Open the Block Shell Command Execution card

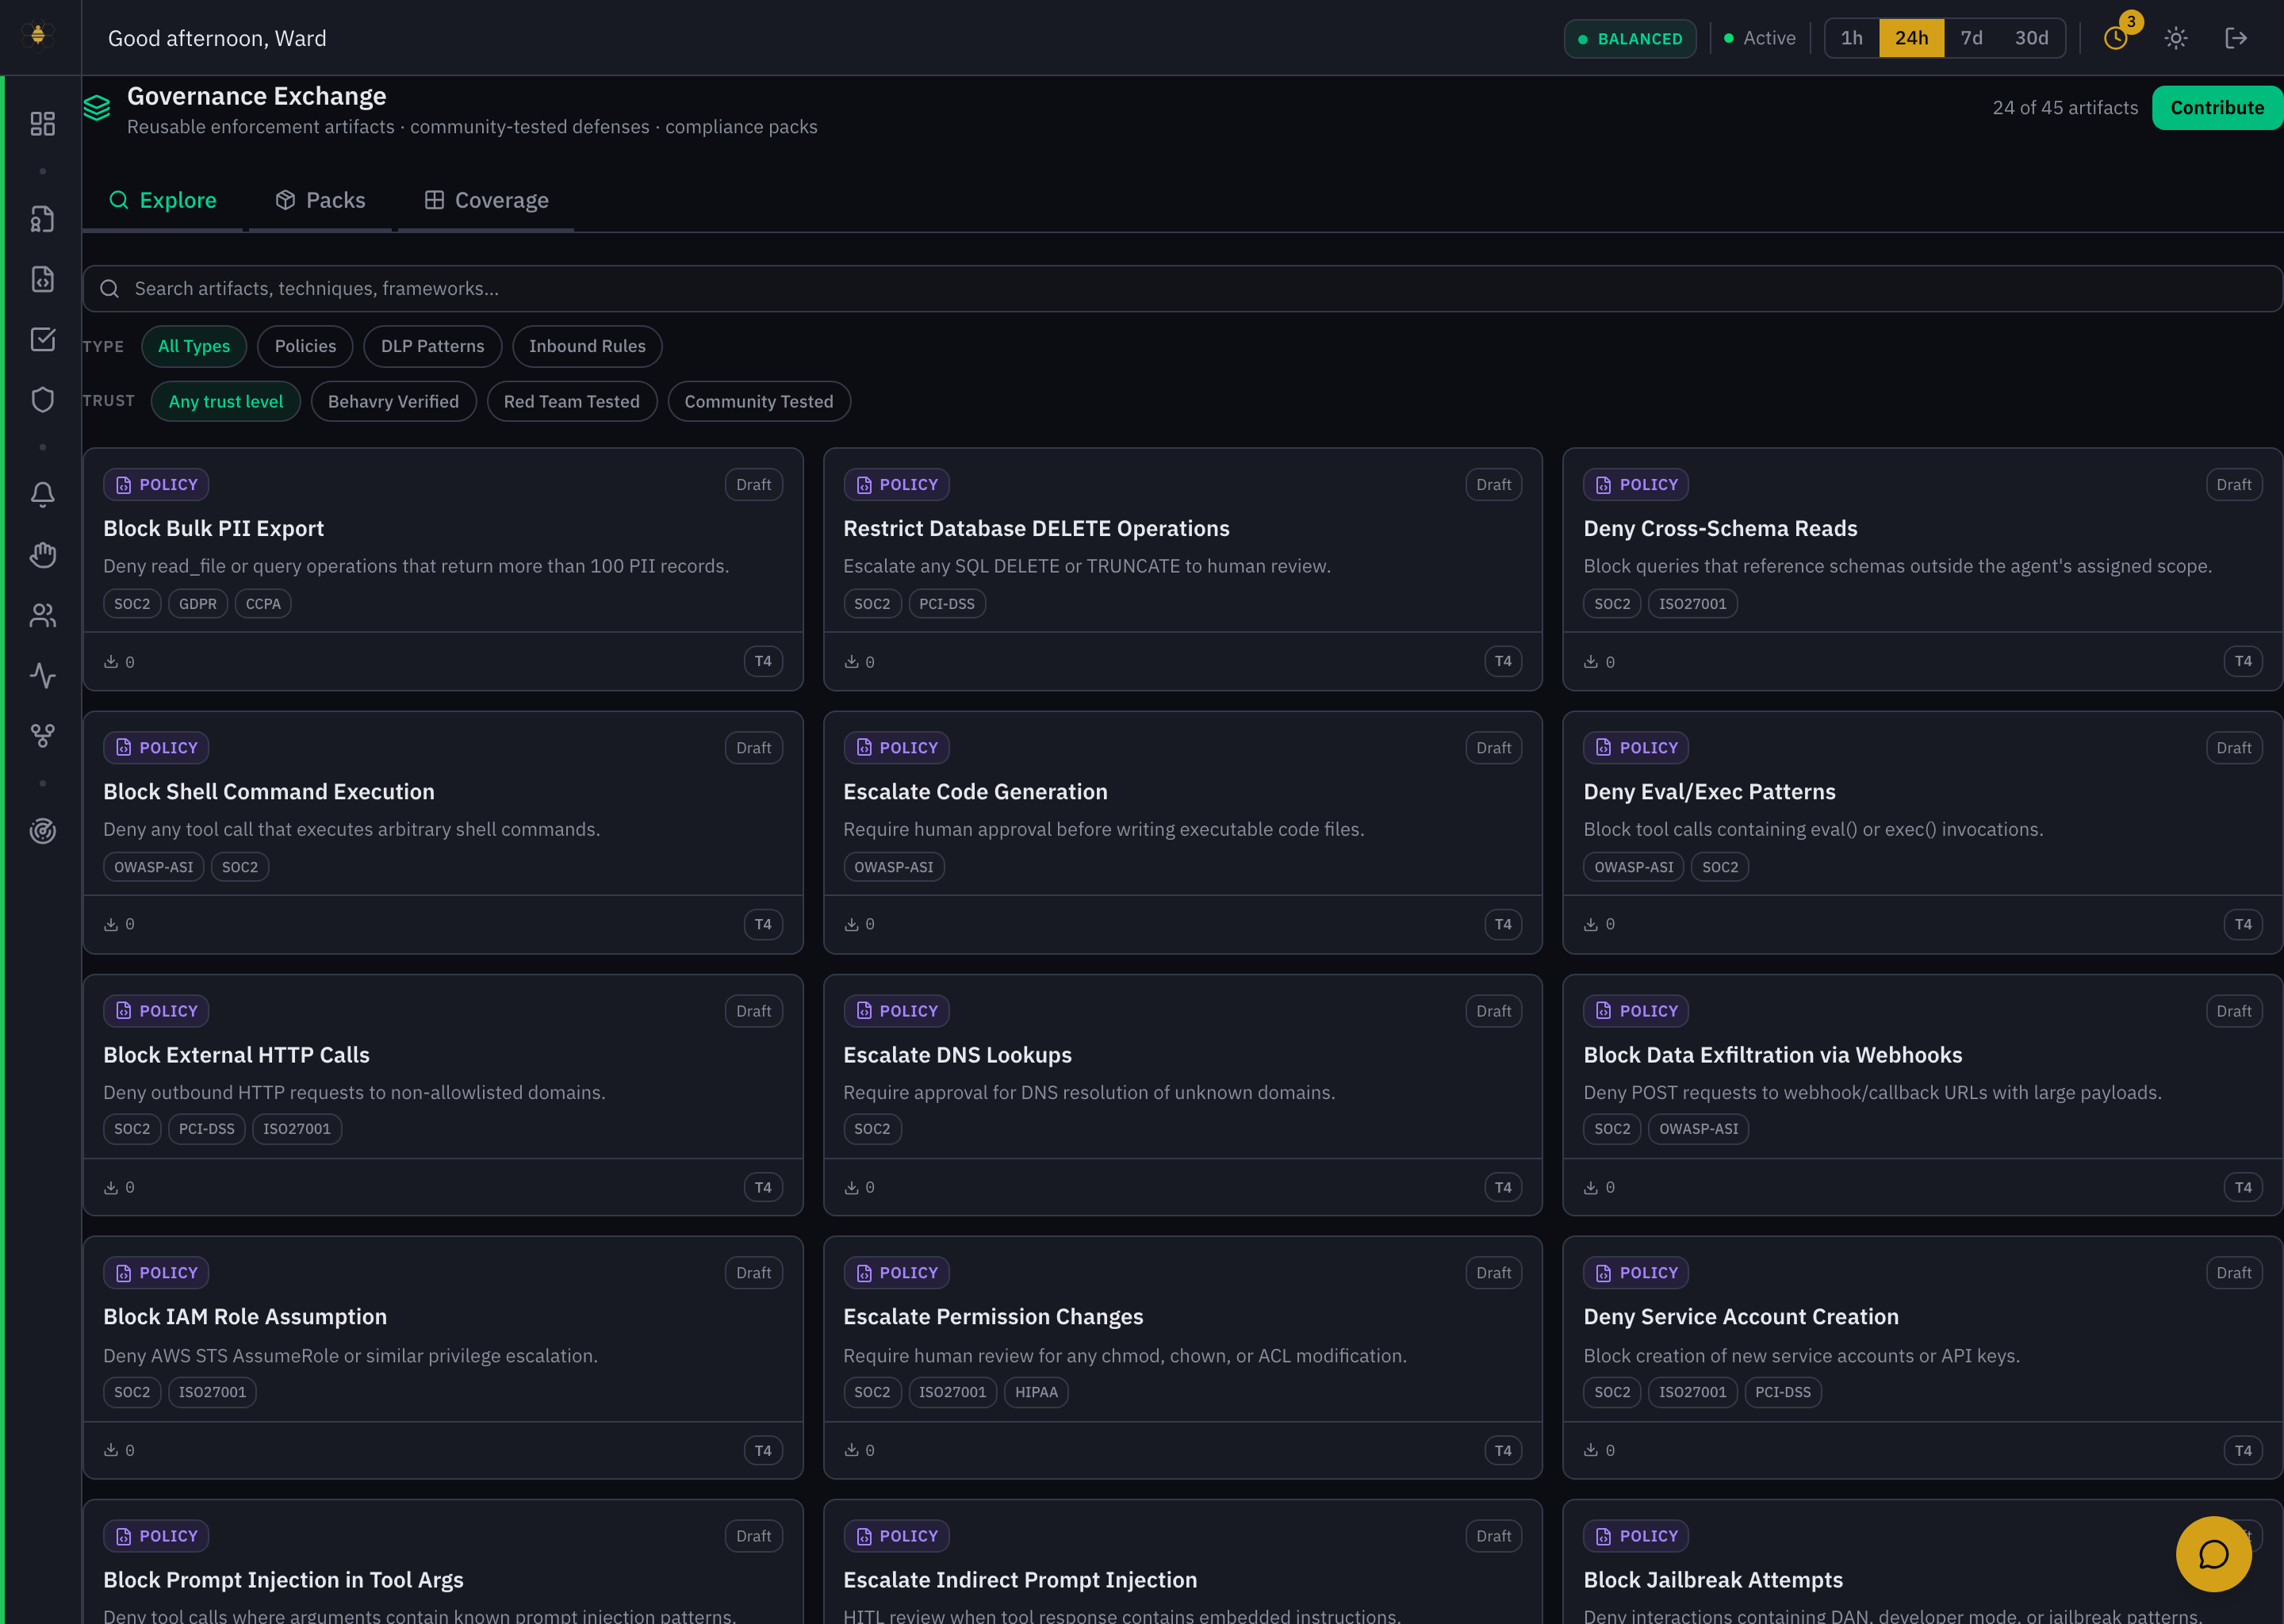coord(443,832)
